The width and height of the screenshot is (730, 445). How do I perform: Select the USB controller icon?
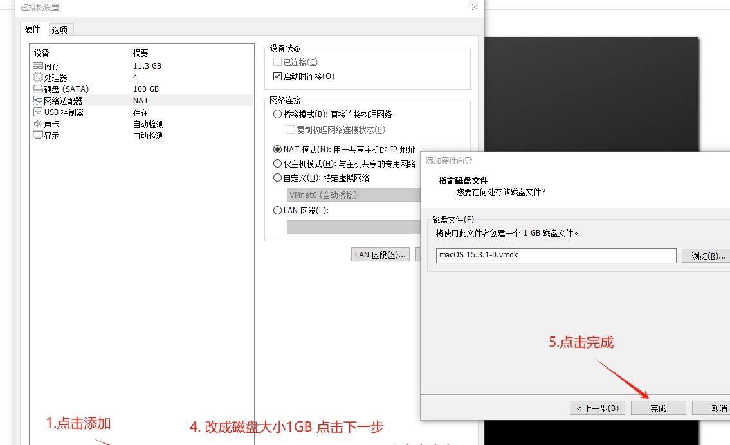click(38, 112)
